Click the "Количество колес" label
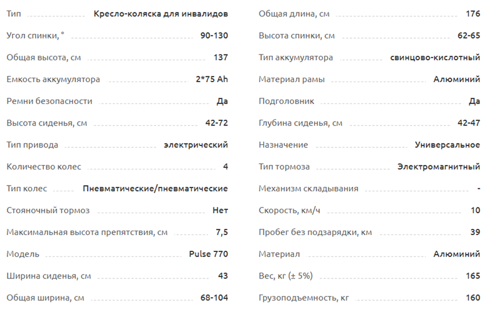The height and width of the screenshot is (316, 490). click(x=43, y=167)
